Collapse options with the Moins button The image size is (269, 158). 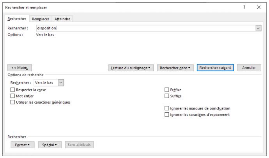click(19, 68)
